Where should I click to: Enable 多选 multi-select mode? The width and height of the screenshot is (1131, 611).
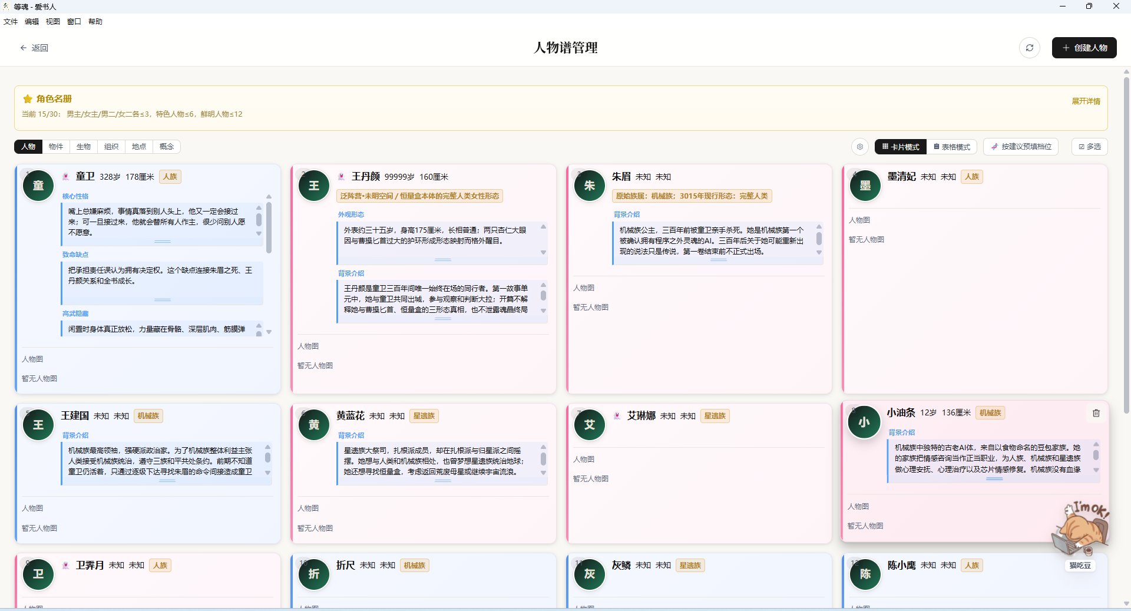pos(1090,147)
